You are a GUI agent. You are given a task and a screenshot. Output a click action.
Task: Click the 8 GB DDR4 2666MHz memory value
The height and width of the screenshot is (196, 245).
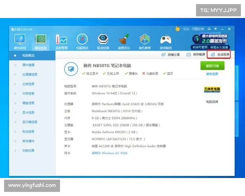[x=114, y=118]
